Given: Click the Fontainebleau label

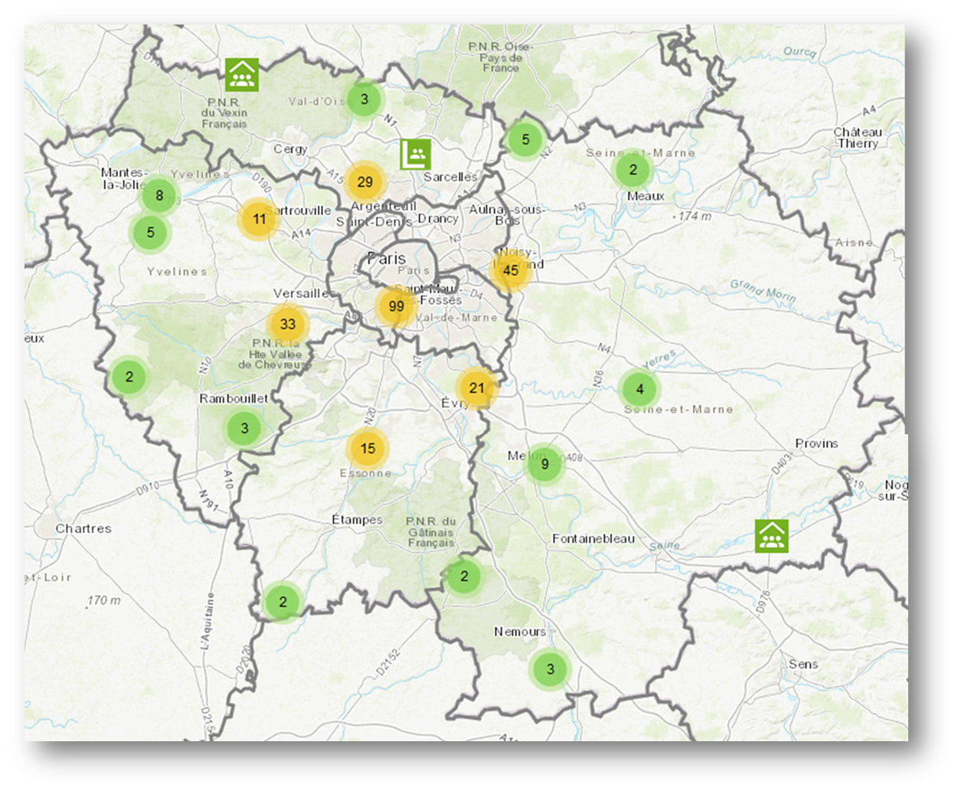Looking at the screenshot, I should (593, 538).
